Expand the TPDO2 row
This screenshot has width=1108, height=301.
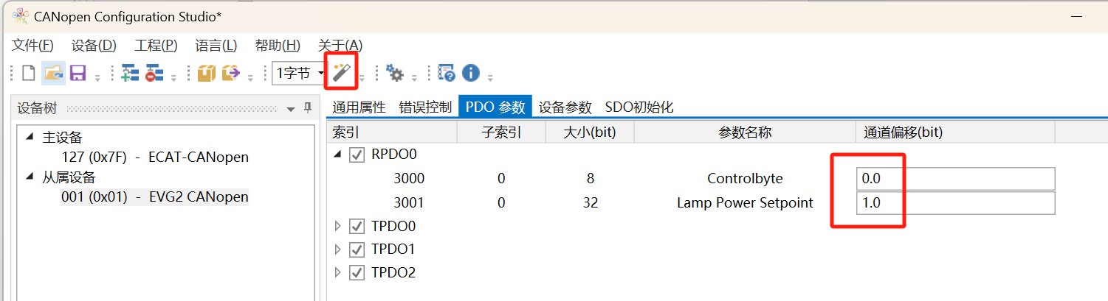(x=338, y=273)
